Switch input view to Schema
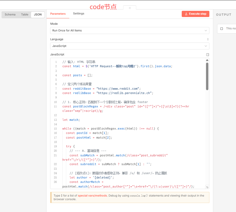 coord(10,15)
